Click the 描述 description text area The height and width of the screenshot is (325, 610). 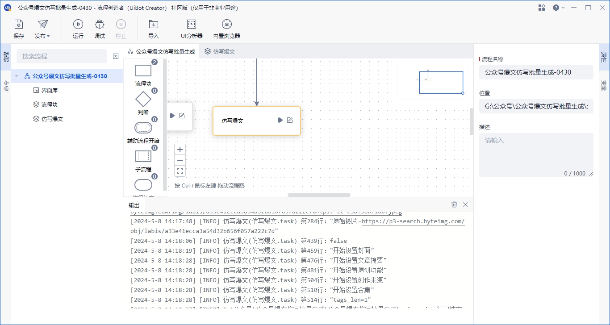pos(536,155)
